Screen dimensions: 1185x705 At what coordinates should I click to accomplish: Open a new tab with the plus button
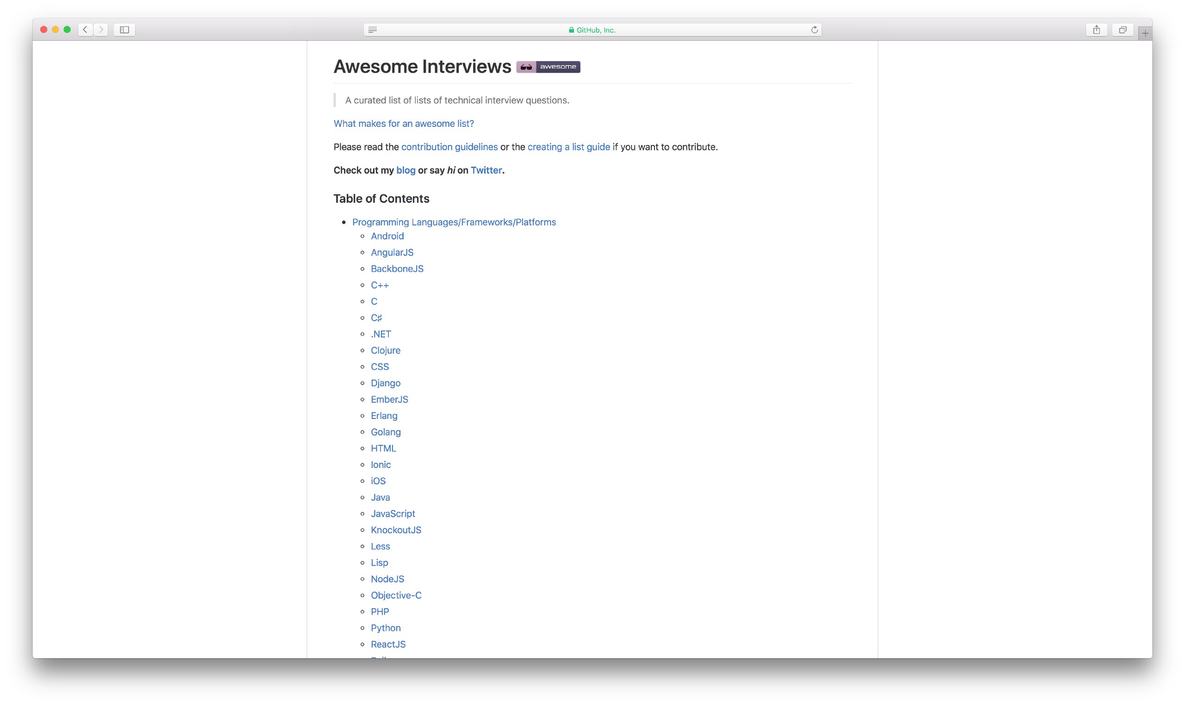(1145, 33)
